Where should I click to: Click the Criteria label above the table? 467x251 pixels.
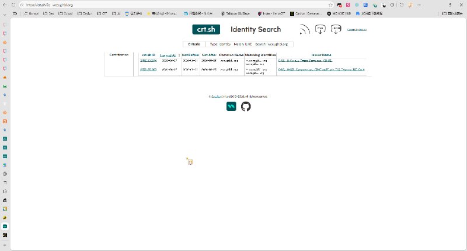(194, 44)
